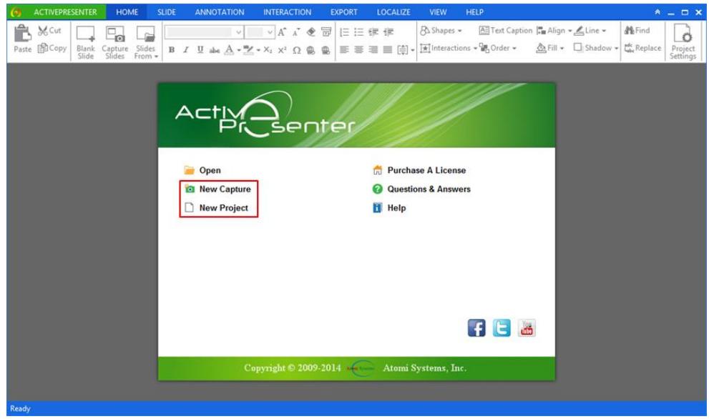Click the Replace tool
This screenshot has height=419, width=709.
coord(642,48)
